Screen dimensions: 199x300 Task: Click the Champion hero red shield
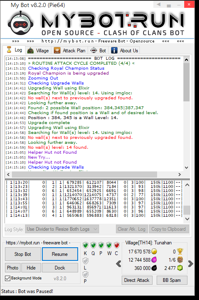pyautogui.click(x=117, y=245)
